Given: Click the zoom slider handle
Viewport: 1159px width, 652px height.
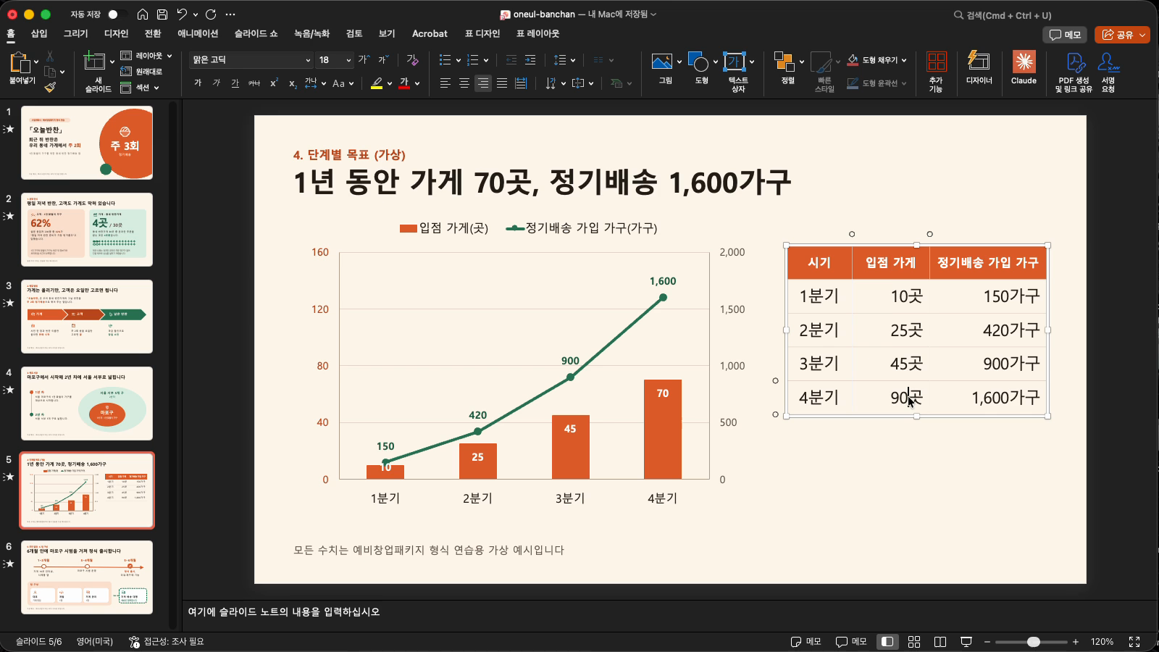Looking at the screenshot, I should coord(1034,642).
